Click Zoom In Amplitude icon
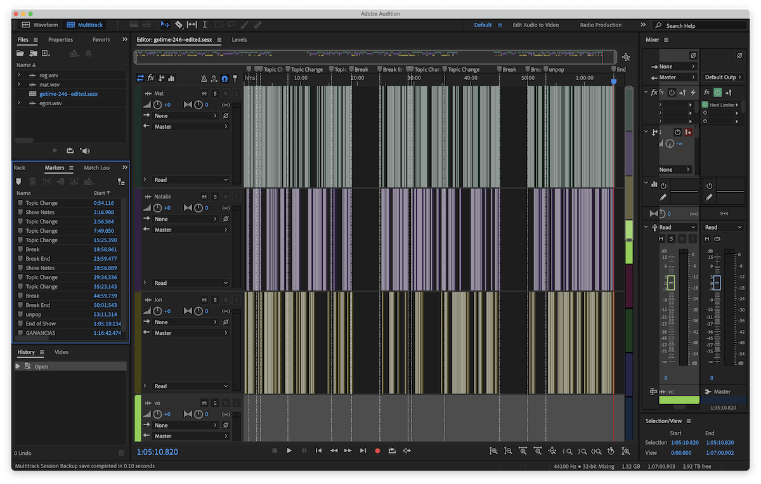761x484 pixels. coord(493,451)
